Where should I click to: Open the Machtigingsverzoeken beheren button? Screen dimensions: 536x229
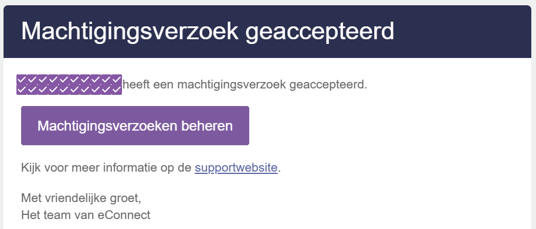[135, 125]
